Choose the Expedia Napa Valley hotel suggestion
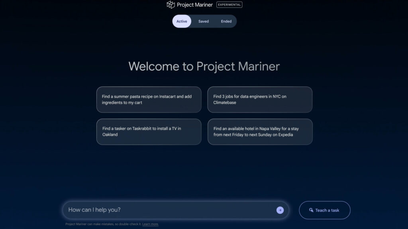This screenshot has width=408, height=229. click(260, 132)
